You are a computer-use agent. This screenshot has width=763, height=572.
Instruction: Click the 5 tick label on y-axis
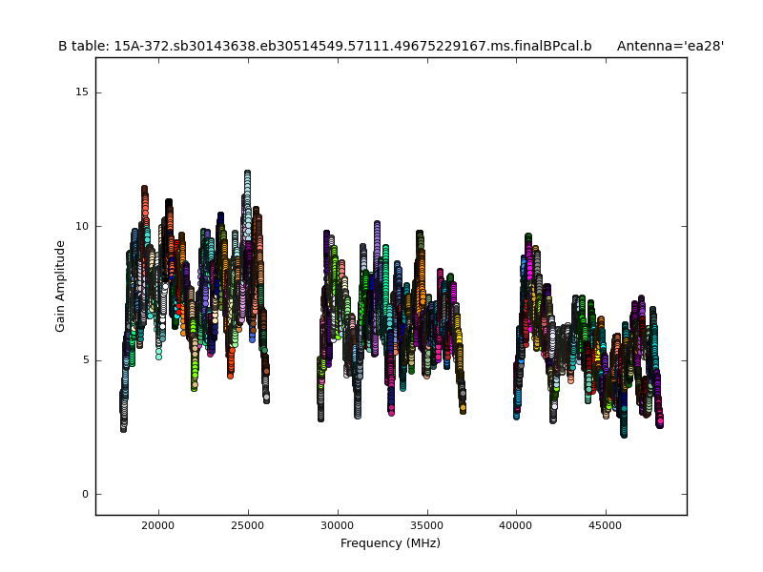point(84,360)
